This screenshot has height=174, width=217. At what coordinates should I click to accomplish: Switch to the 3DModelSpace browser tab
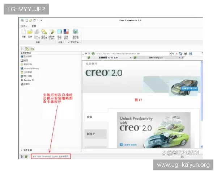pyautogui.click(x=156, y=58)
